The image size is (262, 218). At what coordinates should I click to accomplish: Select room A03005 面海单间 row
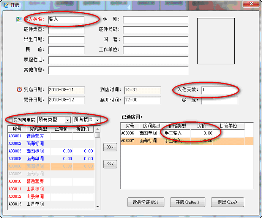coord(51,159)
